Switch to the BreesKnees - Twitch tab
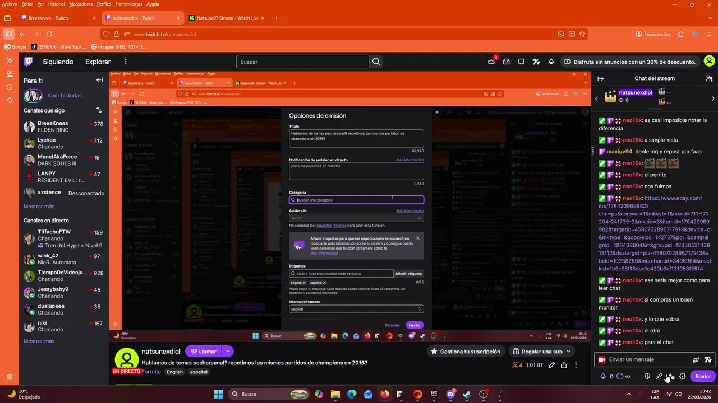718x403 pixels. click(x=58, y=18)
